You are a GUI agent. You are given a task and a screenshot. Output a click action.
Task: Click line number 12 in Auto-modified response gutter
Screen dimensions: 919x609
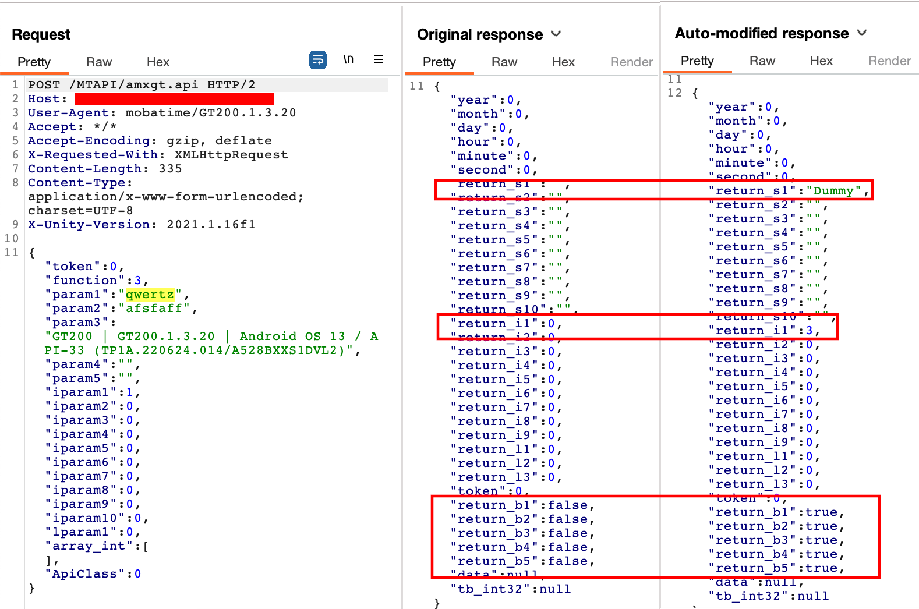tap(674, 93)
